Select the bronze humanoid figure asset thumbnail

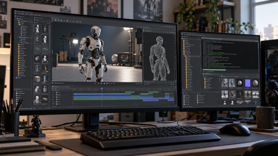(x=45, y=69)
